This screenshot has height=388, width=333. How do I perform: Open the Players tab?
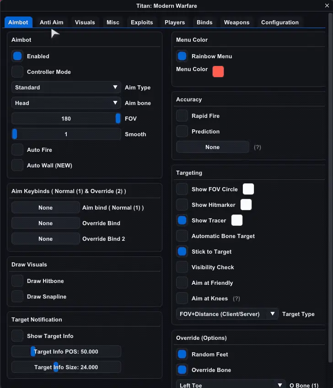tap(175, 22)
